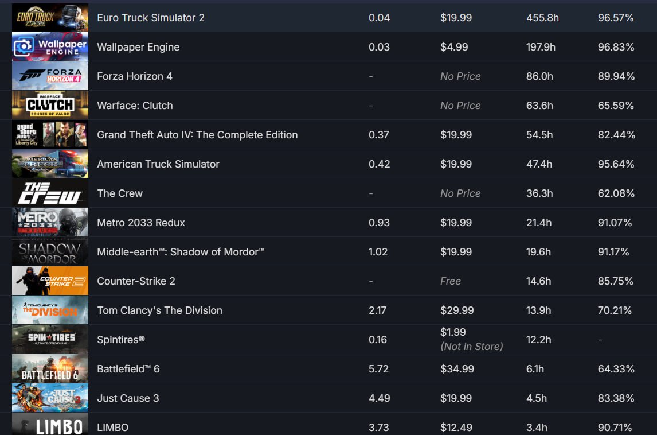This screenshot has height=435, width=657.
Task: Select the 455.8h playtime value
Action: click(542, 18)
